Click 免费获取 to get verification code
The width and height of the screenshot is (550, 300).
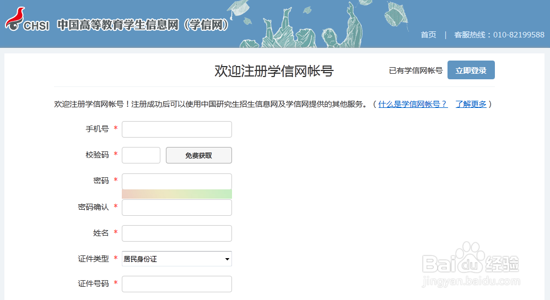[199, 155]
